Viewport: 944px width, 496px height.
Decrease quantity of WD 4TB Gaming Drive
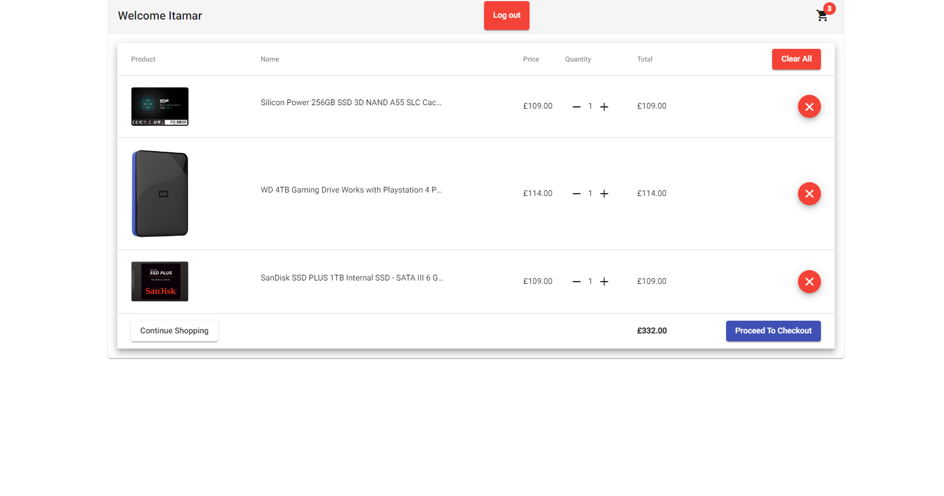pyautogui.click(x=577, y=194)
